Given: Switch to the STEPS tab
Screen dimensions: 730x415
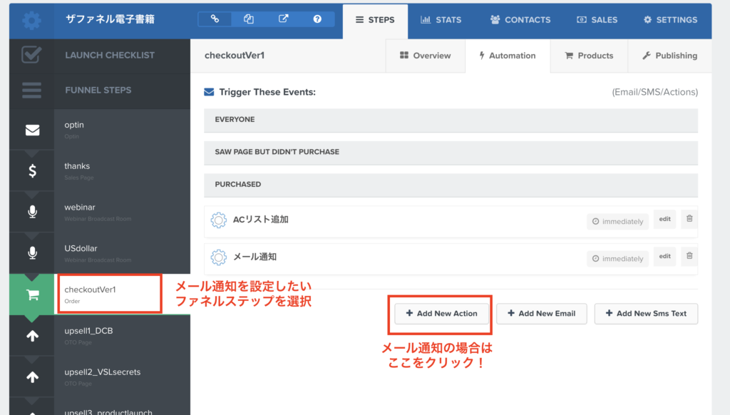Looking at the screenshot, I should 375,20.
